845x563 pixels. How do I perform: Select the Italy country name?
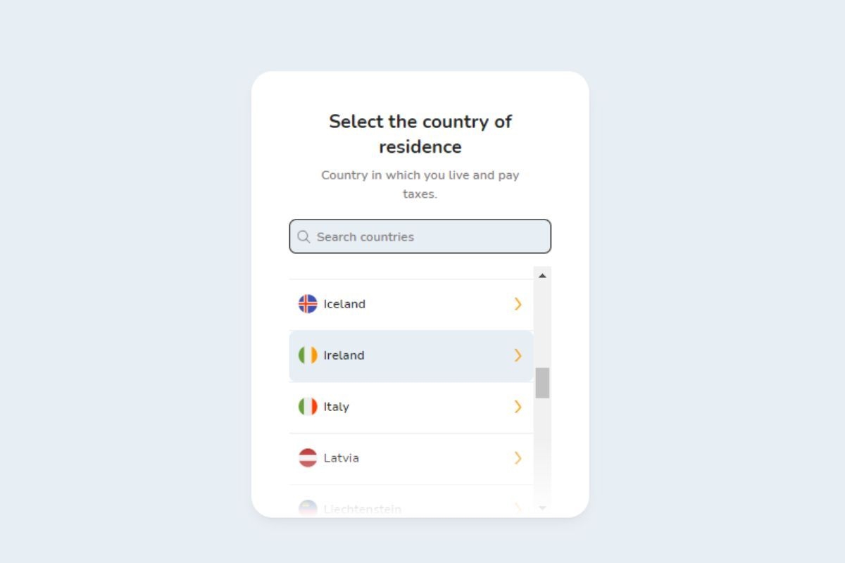click(x=336, y=407)
